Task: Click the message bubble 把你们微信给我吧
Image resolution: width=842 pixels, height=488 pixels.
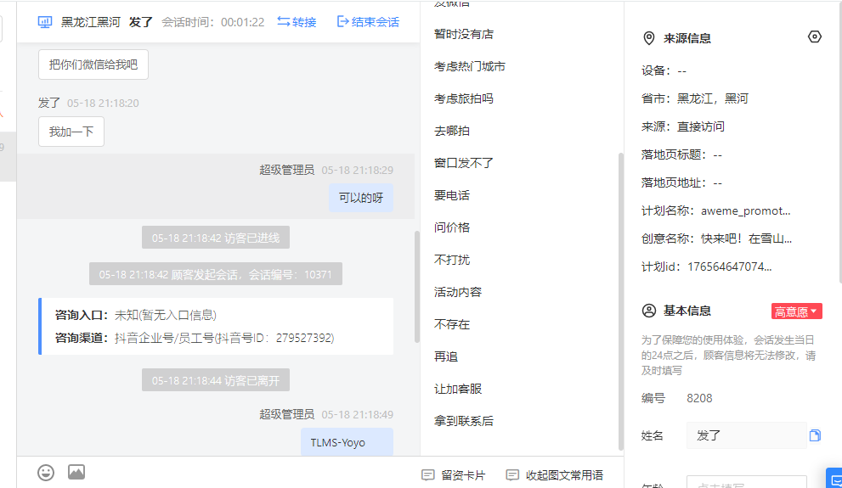Action: click(93, 65)
